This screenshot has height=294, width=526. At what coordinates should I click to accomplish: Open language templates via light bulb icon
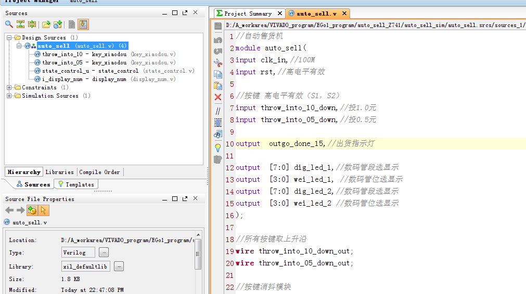(217, 148)
